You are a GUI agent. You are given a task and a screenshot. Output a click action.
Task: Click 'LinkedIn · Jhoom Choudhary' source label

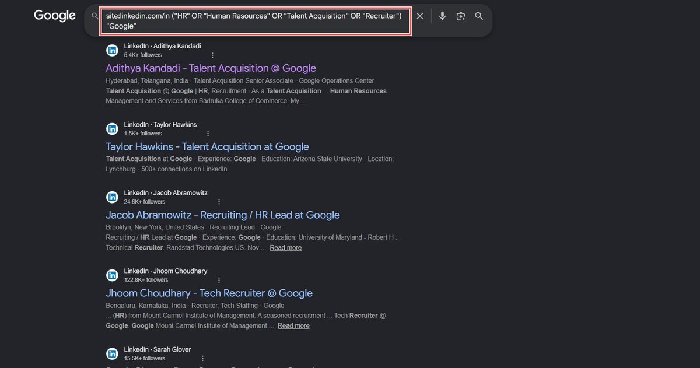pos(166,271)
